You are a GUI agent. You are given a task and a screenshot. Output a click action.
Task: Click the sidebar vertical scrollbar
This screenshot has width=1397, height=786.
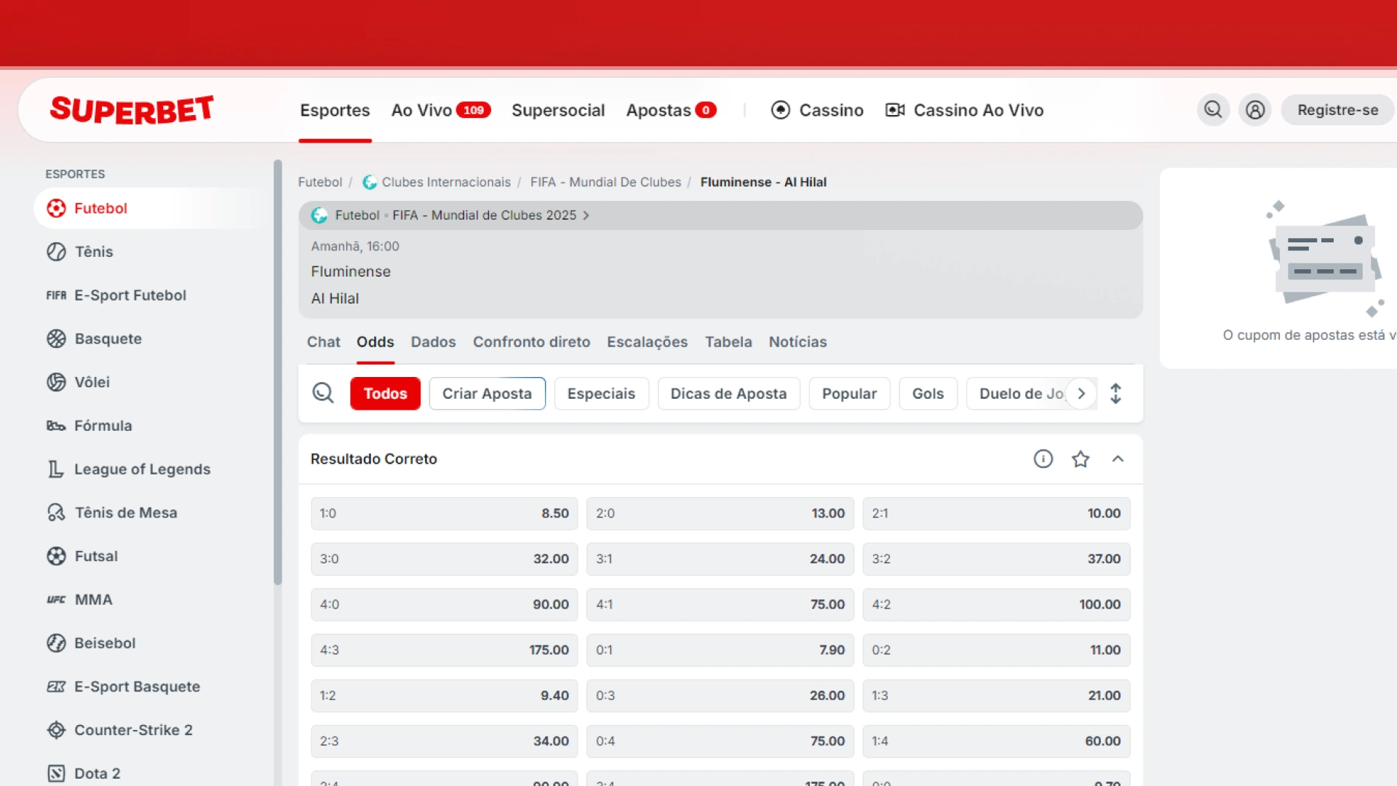tap(277, 373)
